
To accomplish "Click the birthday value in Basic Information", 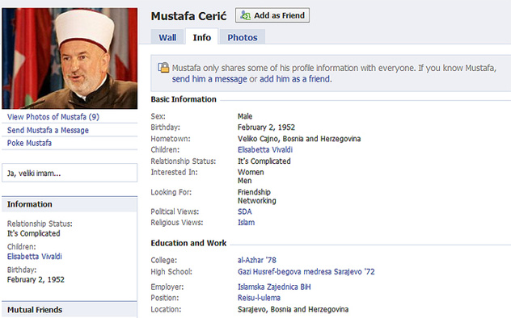I will (x=266, y=128).
